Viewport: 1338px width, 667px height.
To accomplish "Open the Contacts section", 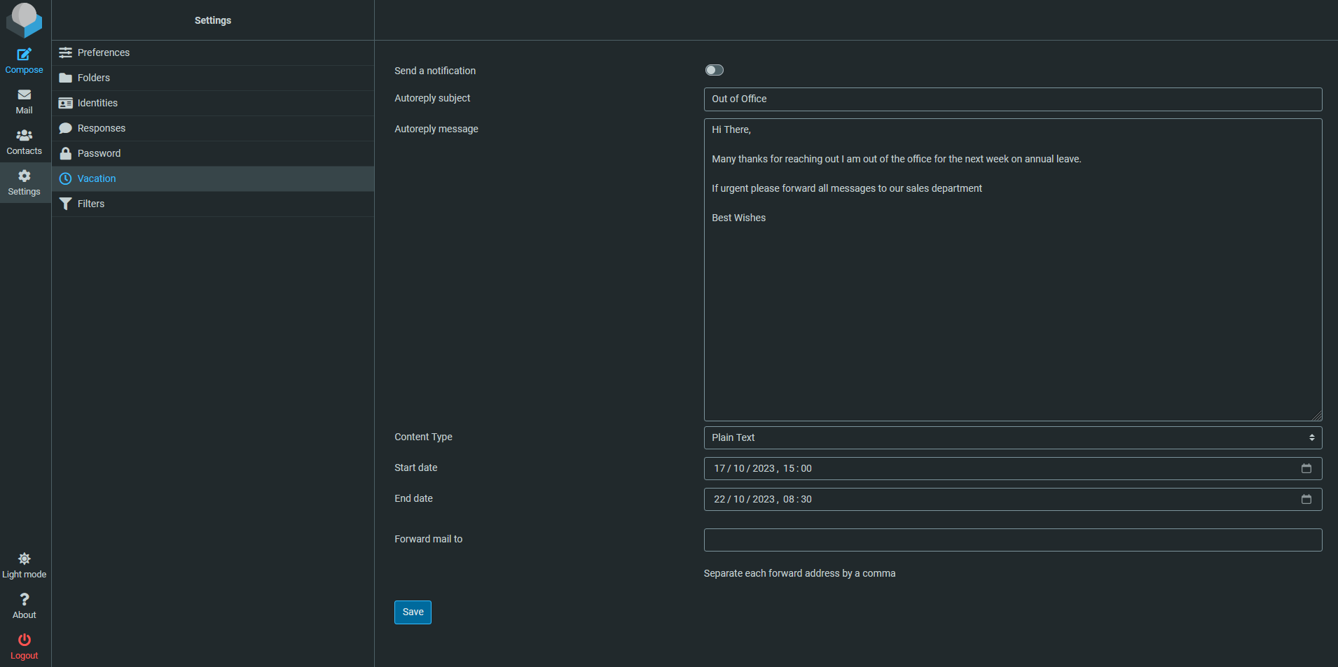I will click(24, 142).
